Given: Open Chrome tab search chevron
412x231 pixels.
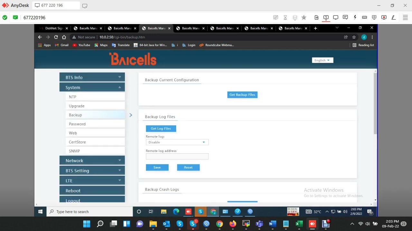Looking at the screenshot, I should click(x=337, y=28).
